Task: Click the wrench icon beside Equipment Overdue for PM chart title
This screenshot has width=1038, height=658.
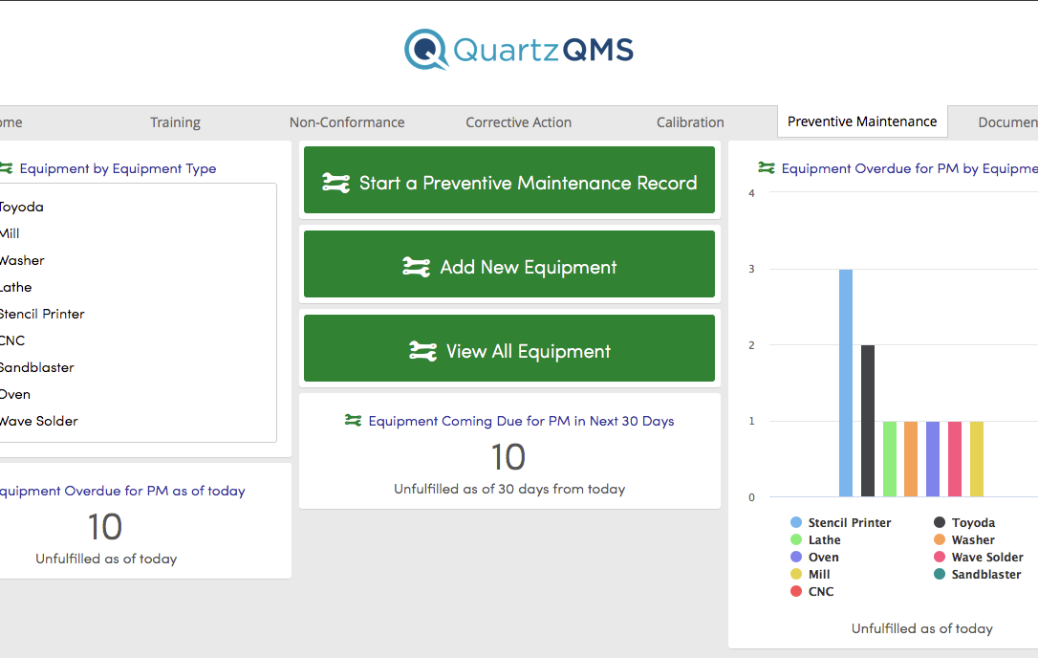Action: click(x=766, y=167)
